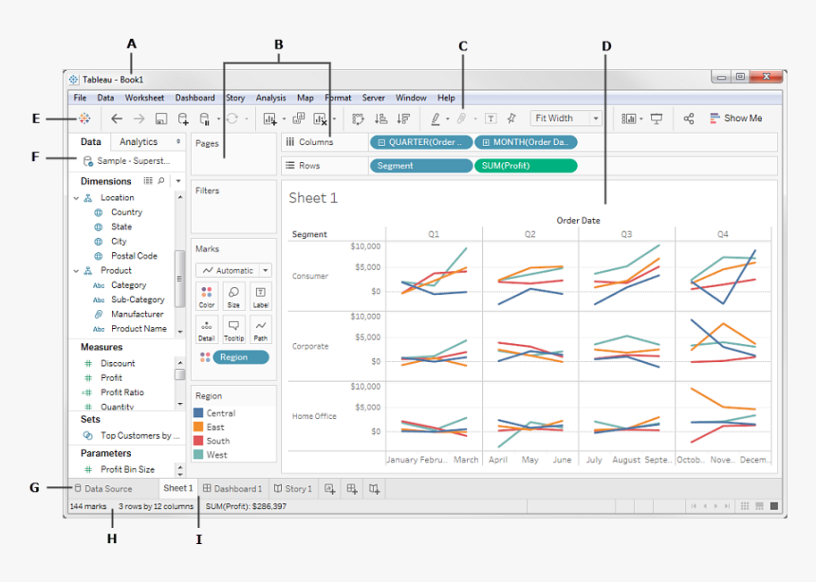Image resolution: width=816 pixels, height=582 pixels.
Task: Click the Sort Ascending icon
Action: pyautogui.click(x=380, y=118)
